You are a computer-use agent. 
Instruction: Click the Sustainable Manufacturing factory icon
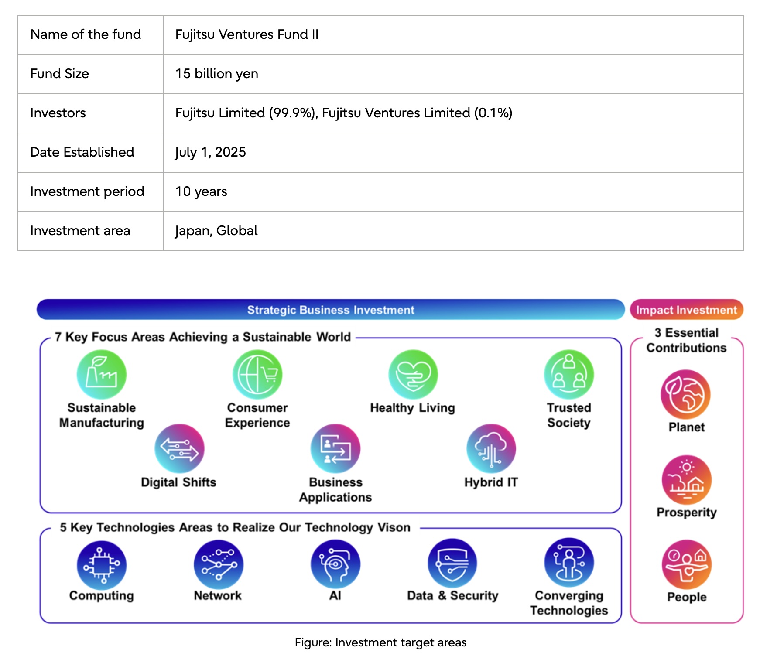click(102, 374)
